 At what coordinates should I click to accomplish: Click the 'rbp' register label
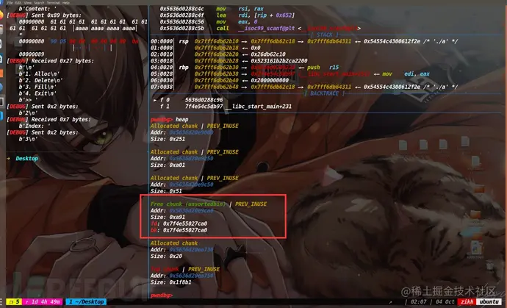pos(184,68)
